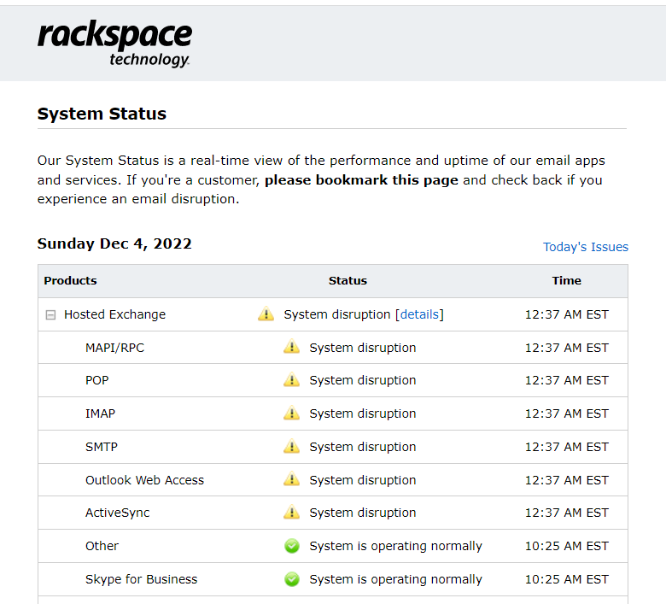This screenshot has height=604, width=666.
Task: Click 'System disruption' status in MAPI/RPC row
Action: pyautogui.click(x=362, y=348)
